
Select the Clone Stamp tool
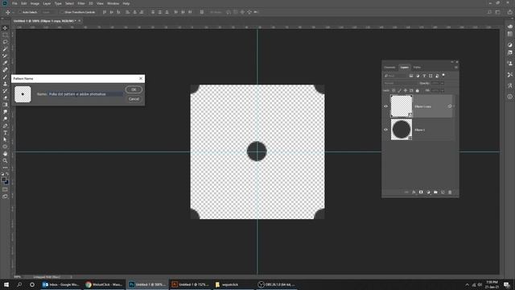click(x=5, y=84)
